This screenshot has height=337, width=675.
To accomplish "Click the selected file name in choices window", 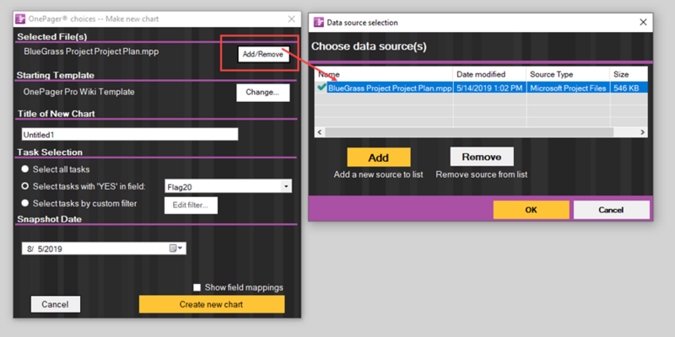I will 92,51.
